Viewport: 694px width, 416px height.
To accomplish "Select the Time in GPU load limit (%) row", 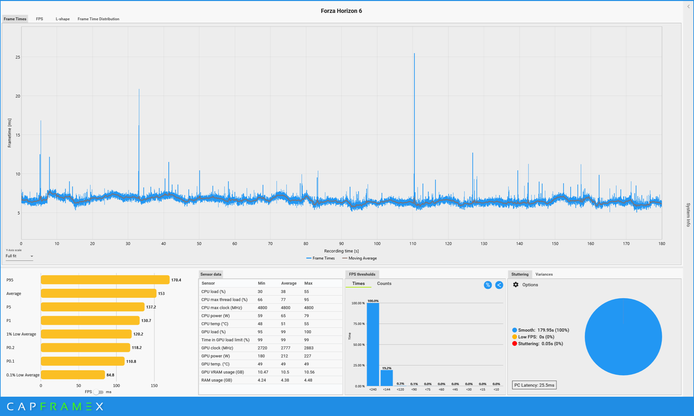I will [271, 340].
